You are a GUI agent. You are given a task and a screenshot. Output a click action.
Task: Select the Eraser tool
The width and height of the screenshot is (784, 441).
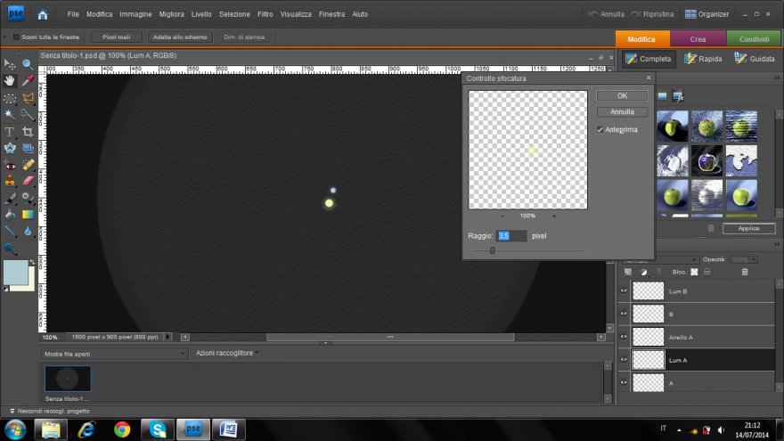pos(28,181)
